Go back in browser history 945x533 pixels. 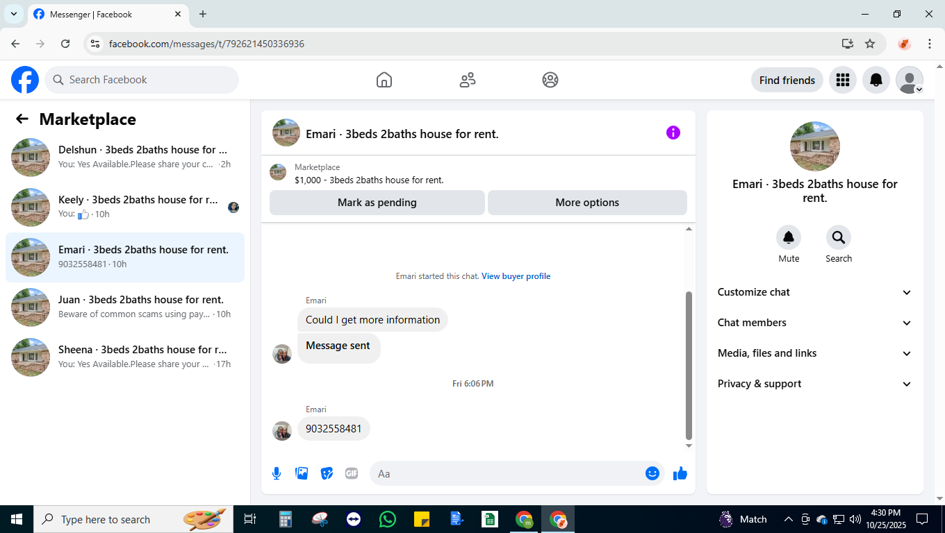click(15, 44)
